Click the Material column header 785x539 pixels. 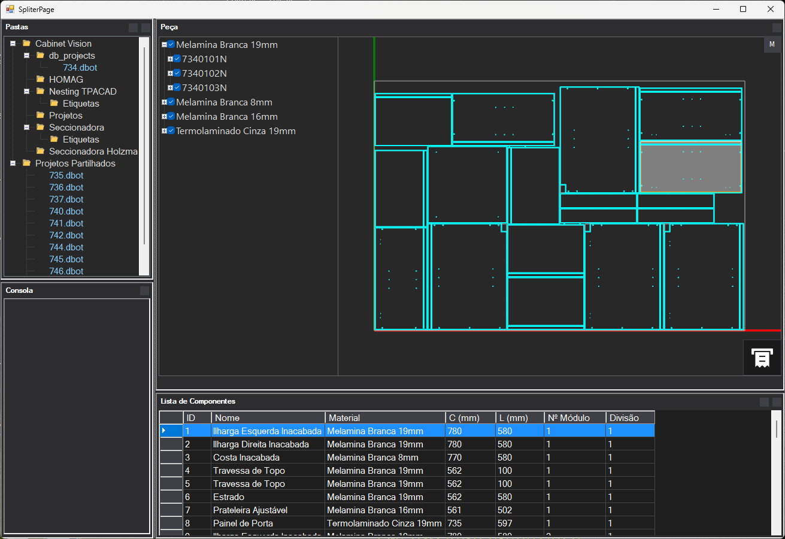click(x=385, y=417)
